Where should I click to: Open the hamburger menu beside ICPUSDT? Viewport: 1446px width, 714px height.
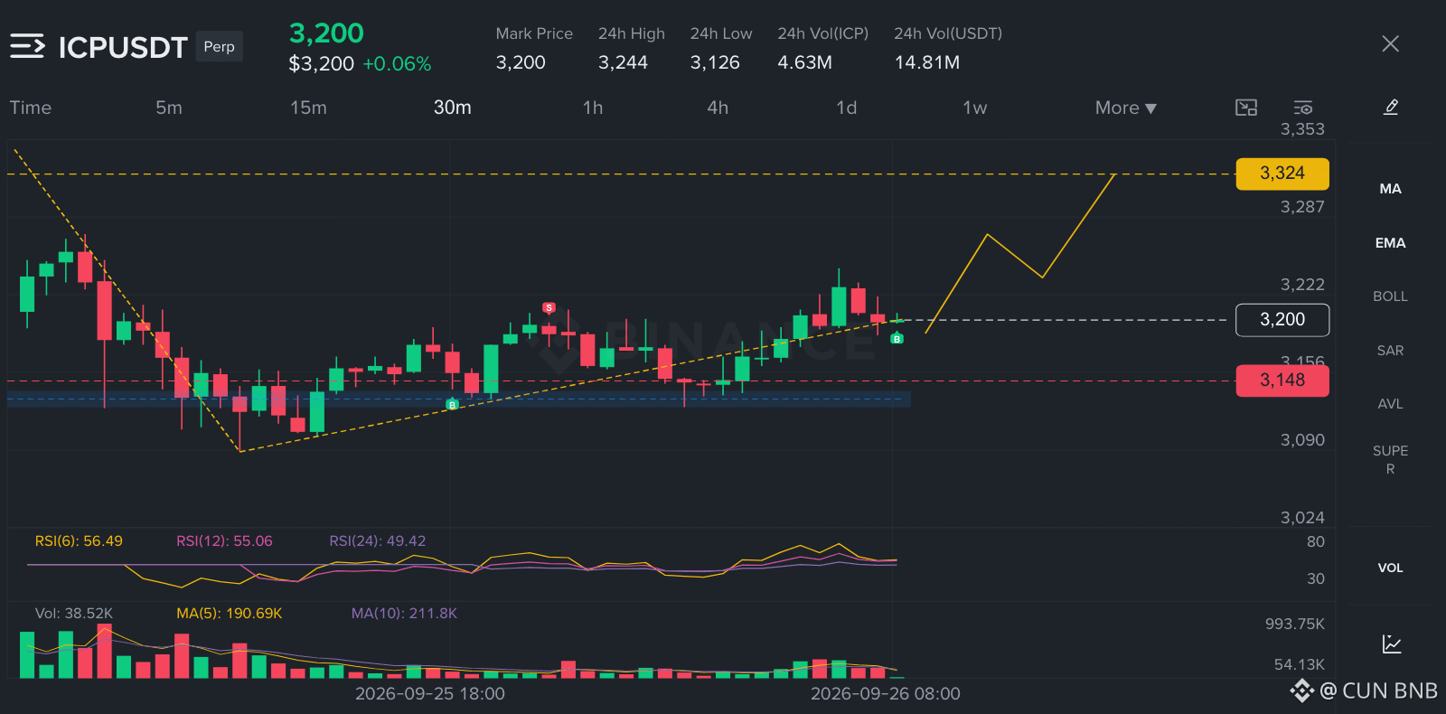[27, 46]
